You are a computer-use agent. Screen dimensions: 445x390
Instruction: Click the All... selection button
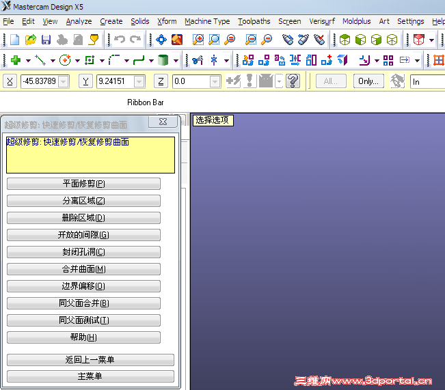pos(331,81)
